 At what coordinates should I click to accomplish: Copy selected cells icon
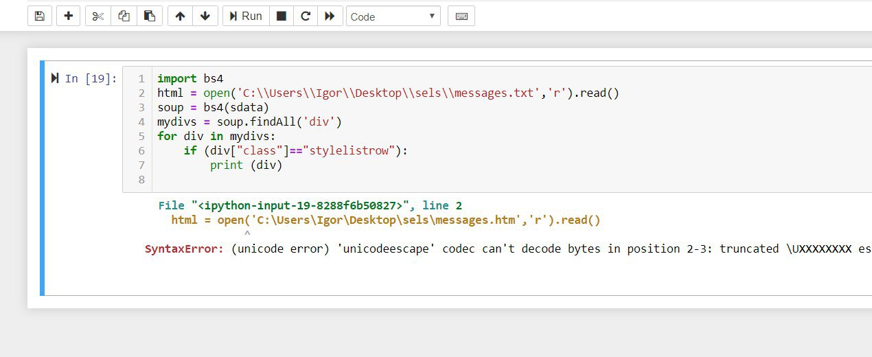[x=124, y=16]
